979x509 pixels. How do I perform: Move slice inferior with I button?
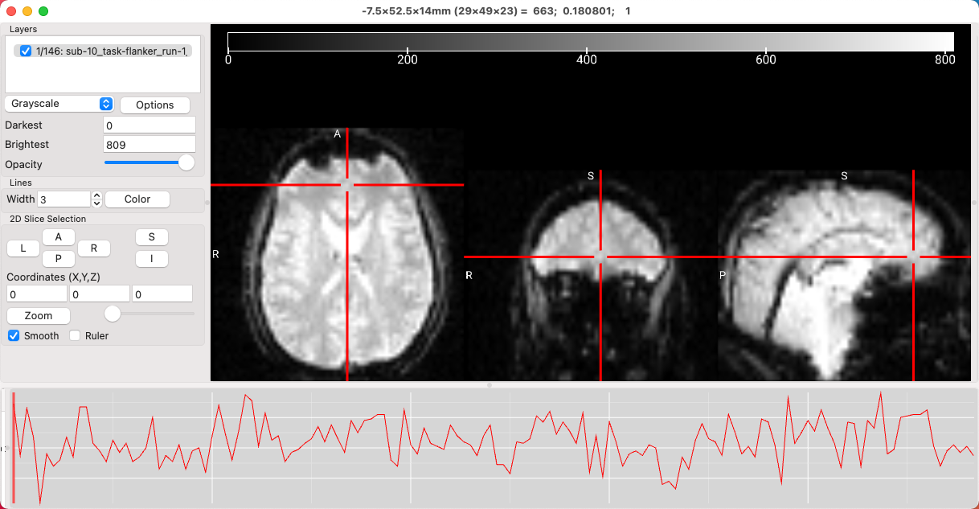coord(152,258)
